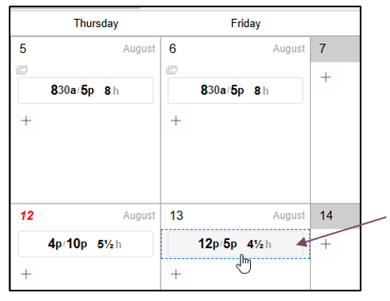Viewport: 390px width, 301px height.
Task: Select the highlighted 12p/5p shift on August 13
Action: [x=235, y=244]
